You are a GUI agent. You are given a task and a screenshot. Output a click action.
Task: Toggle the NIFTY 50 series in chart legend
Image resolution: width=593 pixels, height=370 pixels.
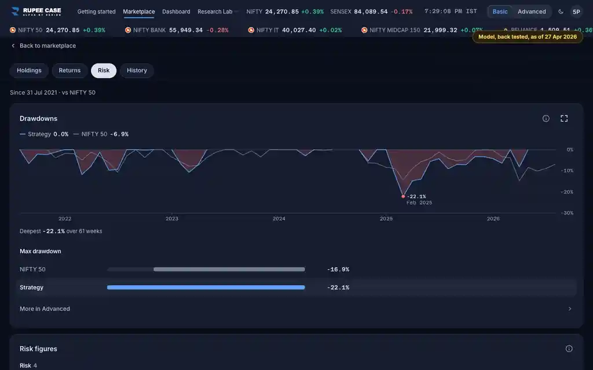[101, 134]
